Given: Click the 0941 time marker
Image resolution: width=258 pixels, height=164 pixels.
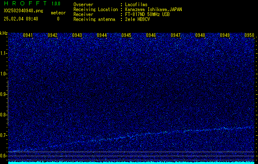Looking at the screenshot, I should pyautogui.click(x=28, y=35).
